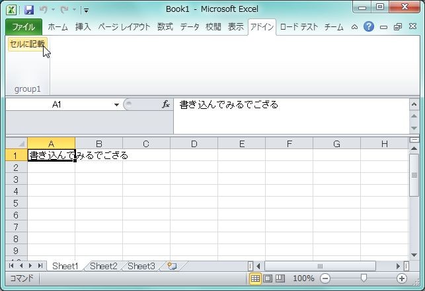The image size is (425, 291).
Task: Collapse the formula bar with top chevron
Action: tap(414, 104)
